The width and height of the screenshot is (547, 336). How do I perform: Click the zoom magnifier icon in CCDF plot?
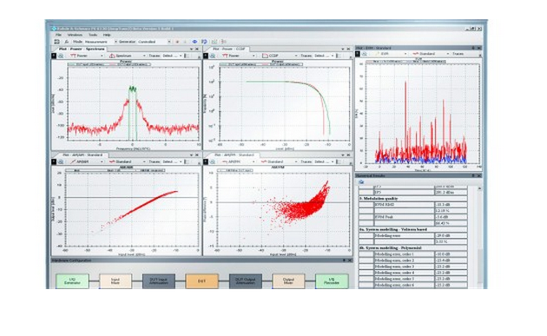(213, 56)
